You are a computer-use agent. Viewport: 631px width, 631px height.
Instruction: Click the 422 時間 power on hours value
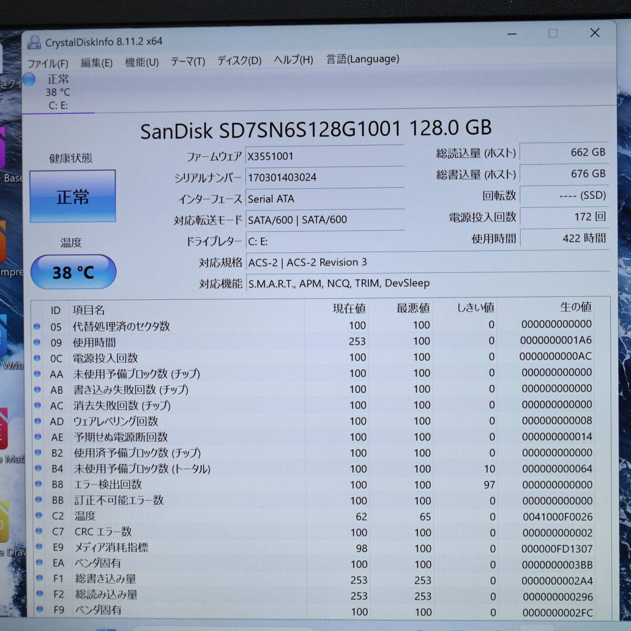(x=564, y=238)
